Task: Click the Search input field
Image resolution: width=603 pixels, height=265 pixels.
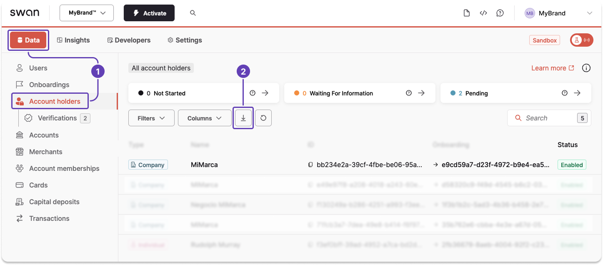Action: click(x=546, y=118)
